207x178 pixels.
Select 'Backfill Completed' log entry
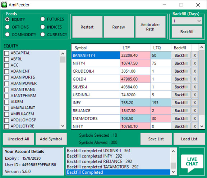coord(118,172)
